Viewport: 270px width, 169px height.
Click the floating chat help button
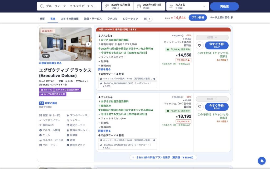(x=262, y=161)
